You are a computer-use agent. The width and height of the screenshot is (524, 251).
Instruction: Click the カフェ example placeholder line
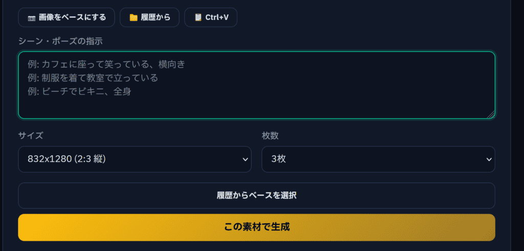106,65
